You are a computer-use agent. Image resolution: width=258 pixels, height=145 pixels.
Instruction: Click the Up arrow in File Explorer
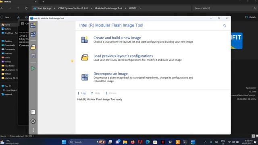click(x=18, y=8)
